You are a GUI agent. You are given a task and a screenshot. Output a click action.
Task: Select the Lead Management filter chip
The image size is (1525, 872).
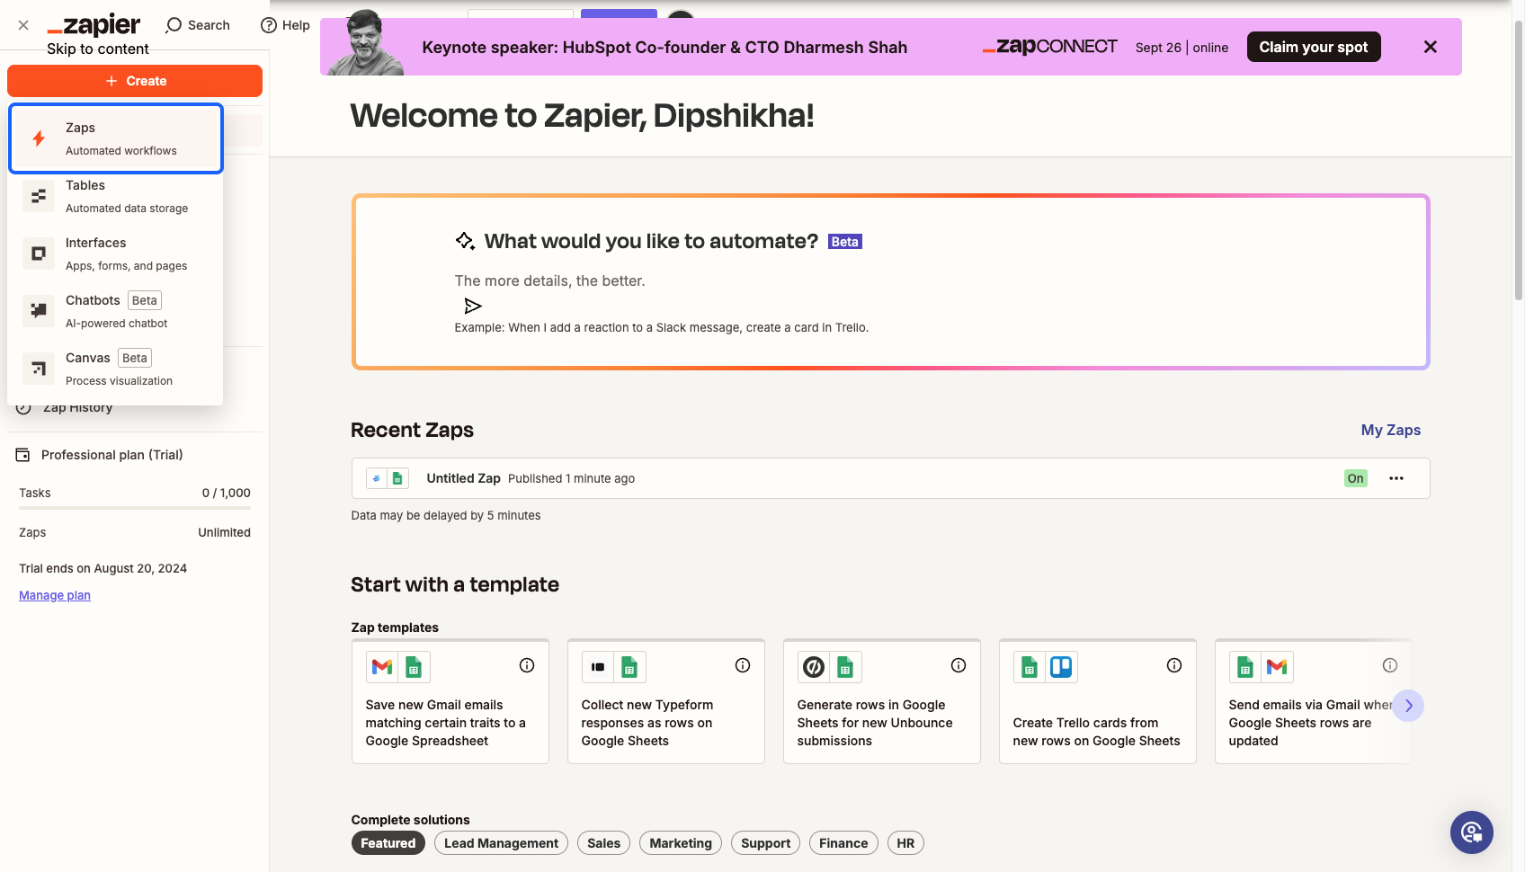tap(501, 843)
